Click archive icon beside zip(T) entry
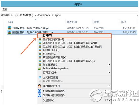Viewport: 139px width, 105px height. (40, 43)
